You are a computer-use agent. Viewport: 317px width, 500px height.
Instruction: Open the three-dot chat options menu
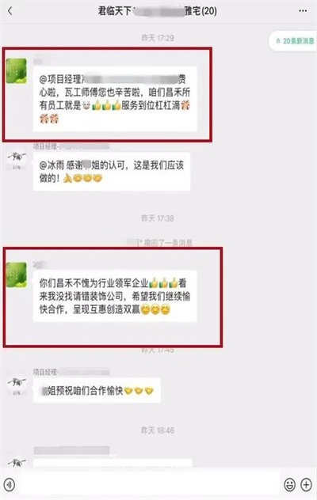point(303,11)
